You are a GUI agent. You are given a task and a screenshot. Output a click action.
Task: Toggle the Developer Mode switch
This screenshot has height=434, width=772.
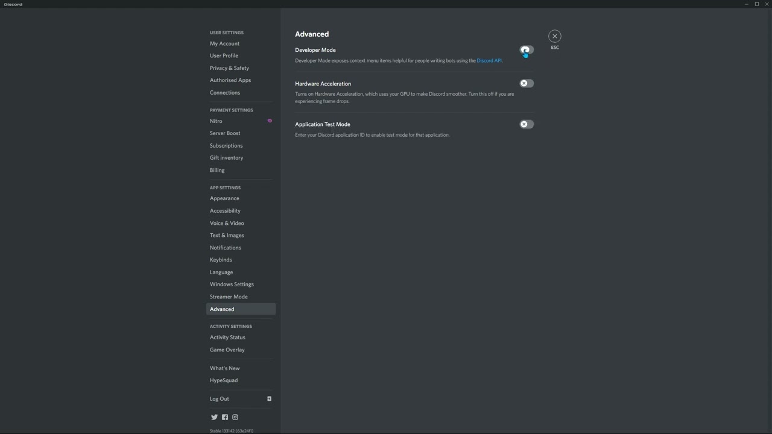[527, 50]
